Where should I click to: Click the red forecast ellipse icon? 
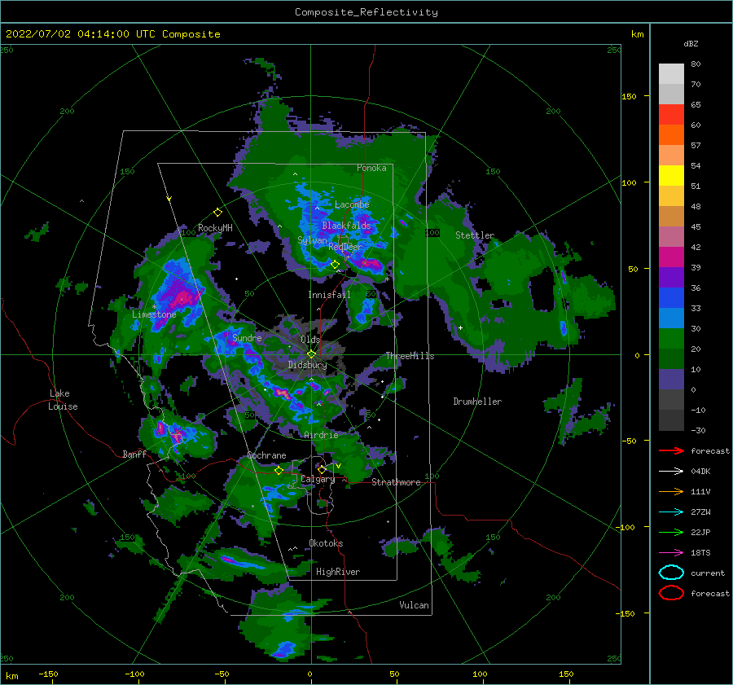671,593
